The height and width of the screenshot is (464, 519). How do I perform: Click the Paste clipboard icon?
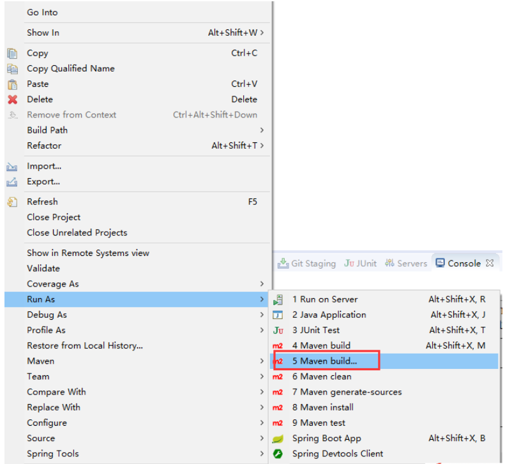point(12,84)
